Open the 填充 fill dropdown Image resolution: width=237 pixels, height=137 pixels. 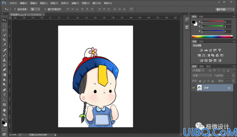(x=233, y=81)
